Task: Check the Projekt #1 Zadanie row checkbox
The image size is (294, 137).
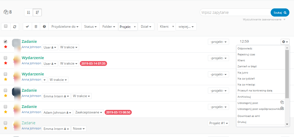Action: pos(5,123)
